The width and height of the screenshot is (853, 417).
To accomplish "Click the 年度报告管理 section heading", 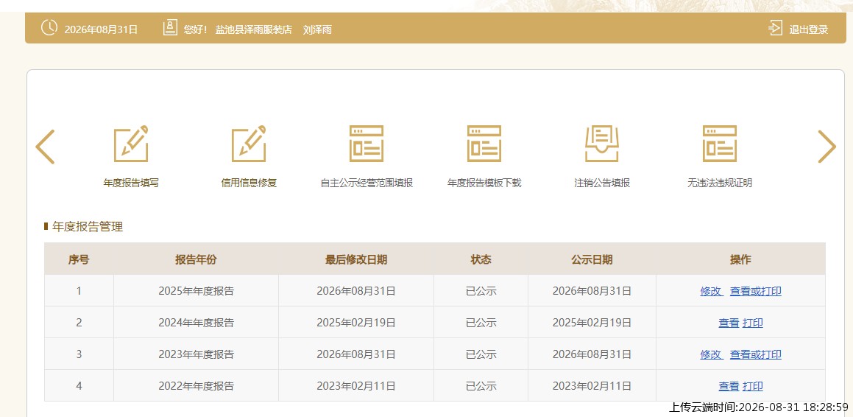I will [x=87, y=226].
